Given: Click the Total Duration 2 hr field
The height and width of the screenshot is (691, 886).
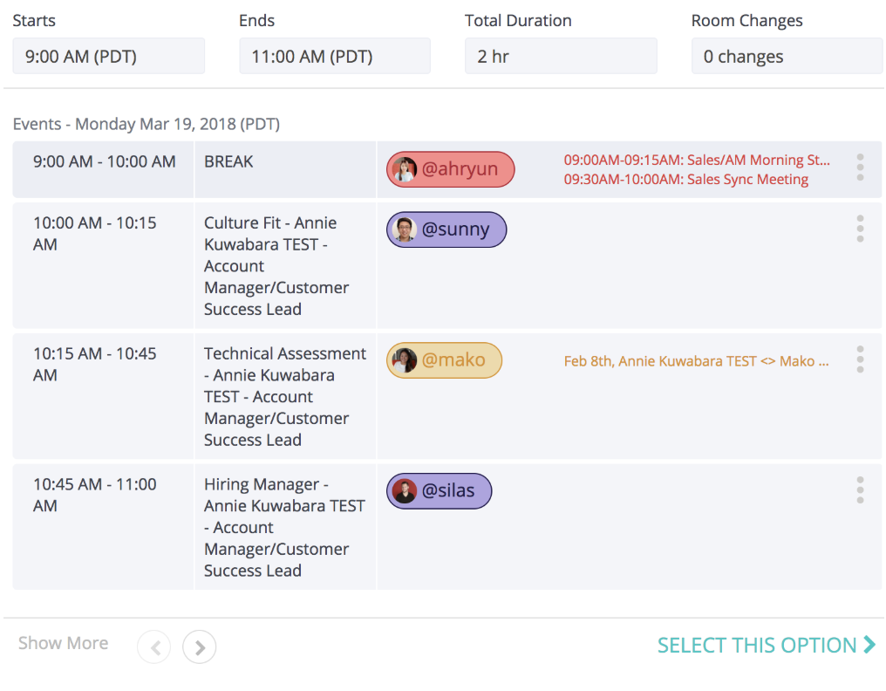Looking at the screenshot, I should 560,57.
